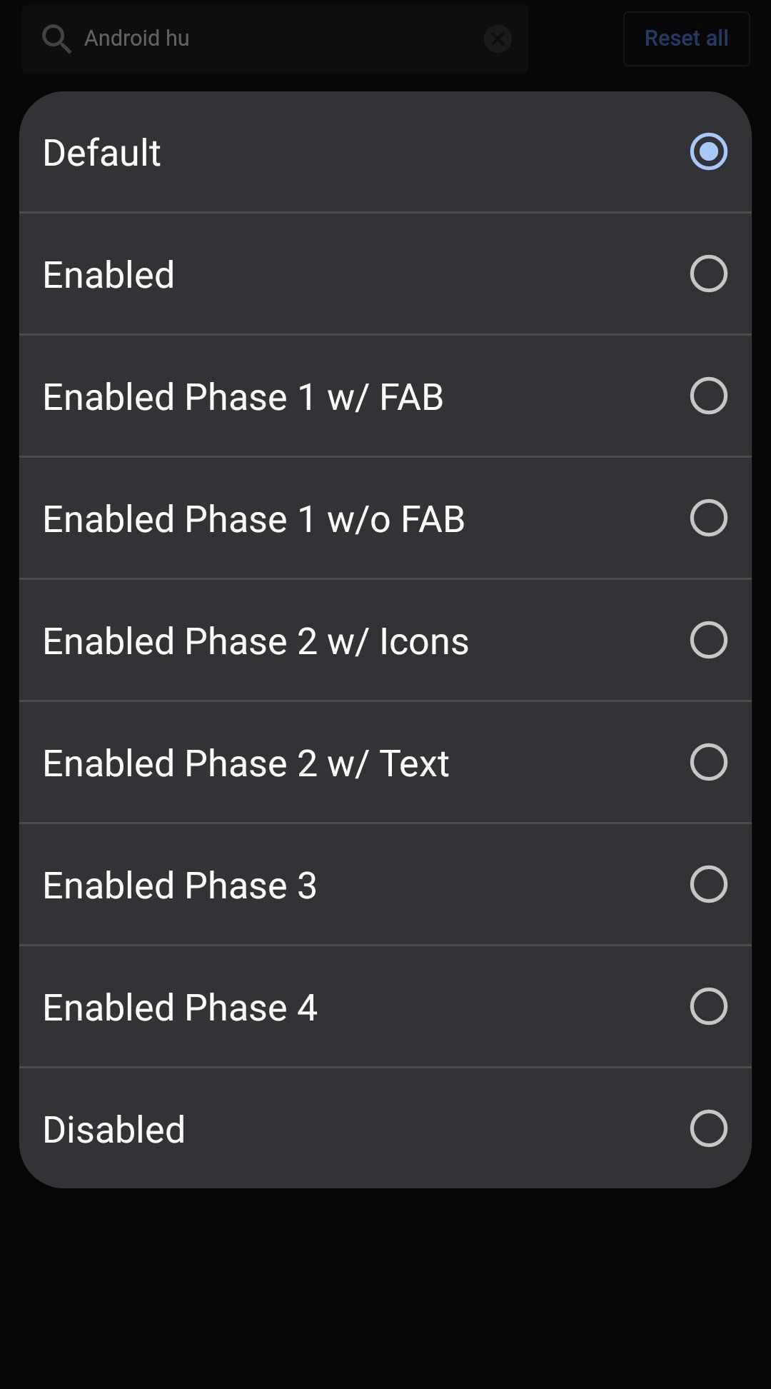The height and width of the screenshot is (1389, 771).
Task: Tap the Disabled option label
Action: (x=114, y=1130)
